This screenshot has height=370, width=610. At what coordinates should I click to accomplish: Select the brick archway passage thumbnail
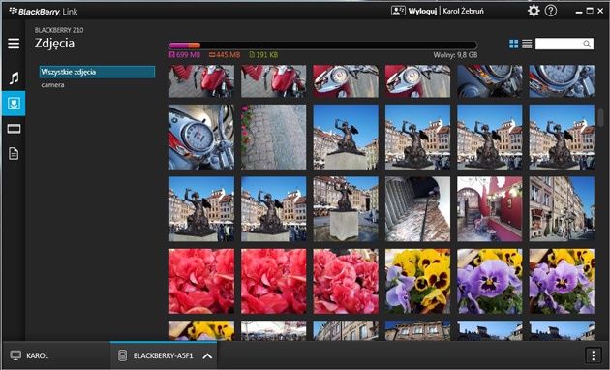[x=418, y=209]
